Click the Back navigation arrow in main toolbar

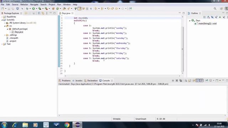pos(116,9)
